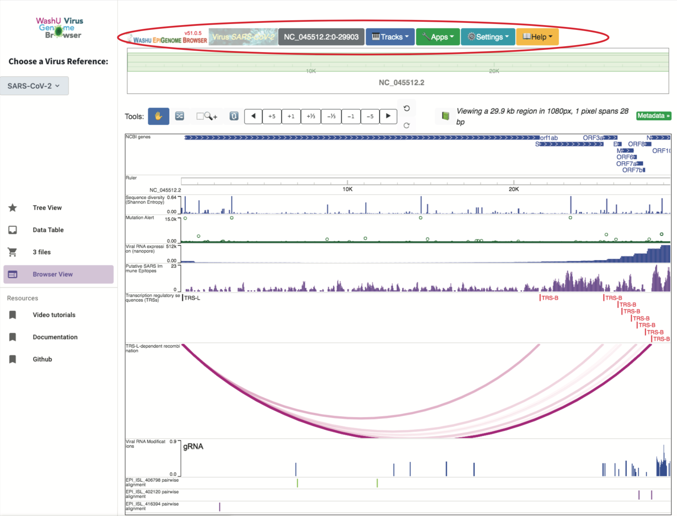Open the Help dropdown menu
Image resolution: width=677 pixels, height=516 pixels.
coord(537,37)
